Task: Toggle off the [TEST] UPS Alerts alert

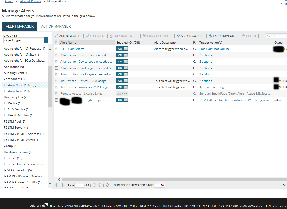Action: tap(122, 49)
